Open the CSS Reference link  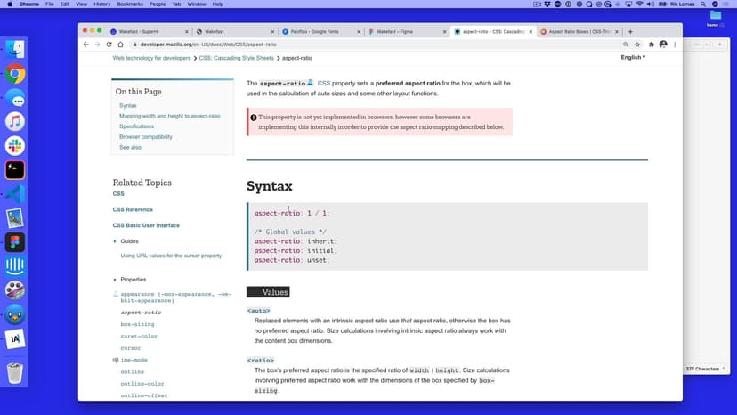(133, 209)
